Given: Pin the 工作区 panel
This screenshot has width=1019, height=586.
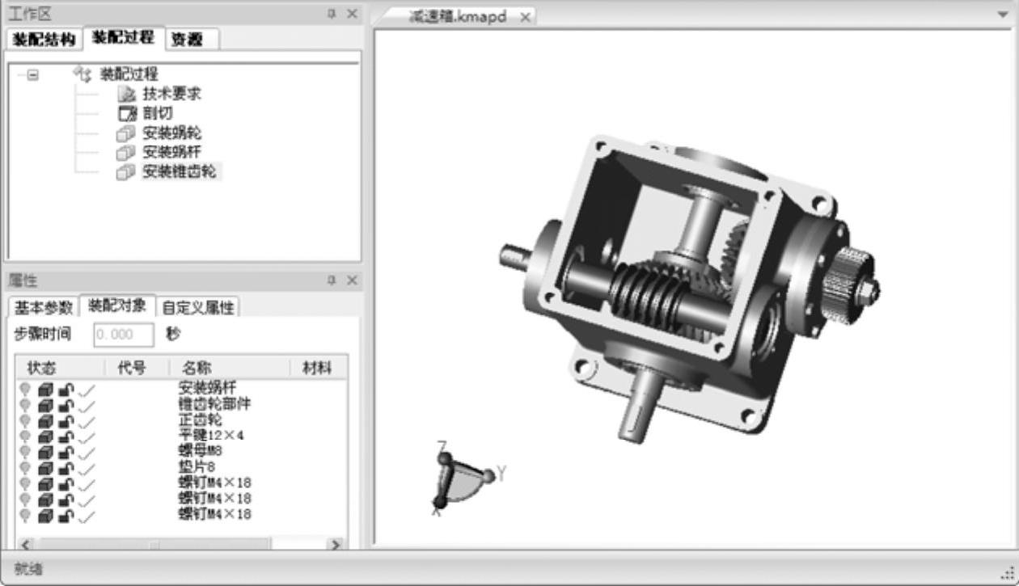Looking at the screenshot, I should click(x=332, y=14).
